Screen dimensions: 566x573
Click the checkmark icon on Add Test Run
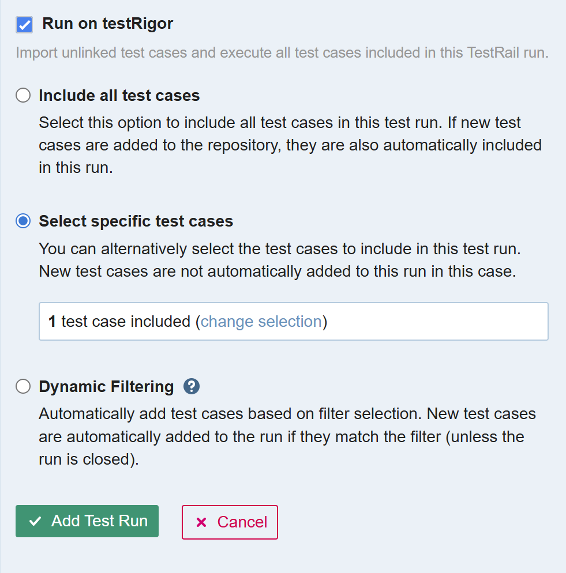(x=35, y=521)
